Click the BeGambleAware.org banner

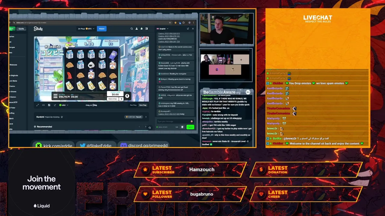(222, 92)
